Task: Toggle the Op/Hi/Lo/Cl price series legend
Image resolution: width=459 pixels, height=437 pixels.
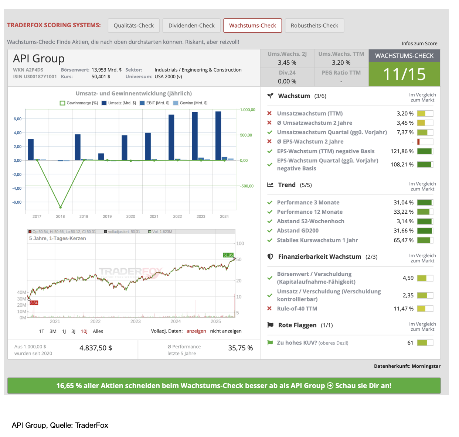Action: pyautogui.click(x=62, y=232)
